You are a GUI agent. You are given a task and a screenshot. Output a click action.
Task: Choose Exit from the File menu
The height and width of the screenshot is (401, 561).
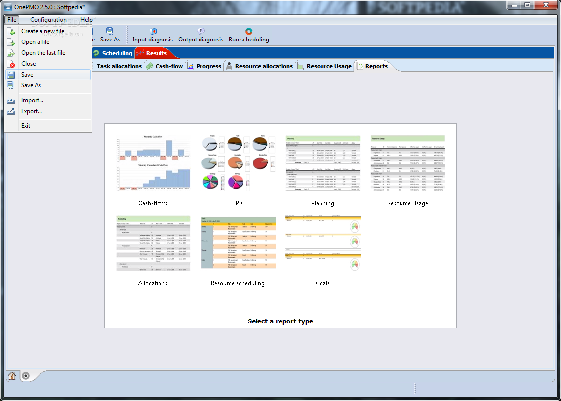[x=48, y=126]
